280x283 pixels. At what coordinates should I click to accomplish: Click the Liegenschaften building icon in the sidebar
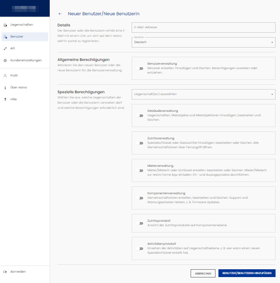pos(5,25)
